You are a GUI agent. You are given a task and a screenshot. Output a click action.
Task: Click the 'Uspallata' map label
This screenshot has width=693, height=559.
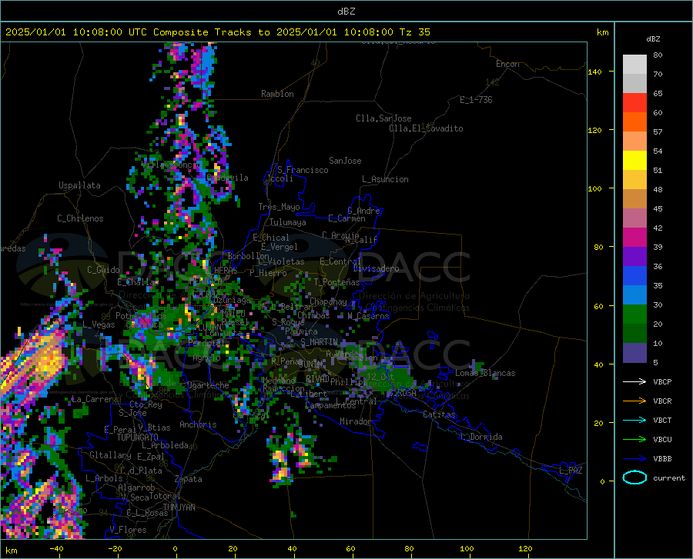click(79, 185)
